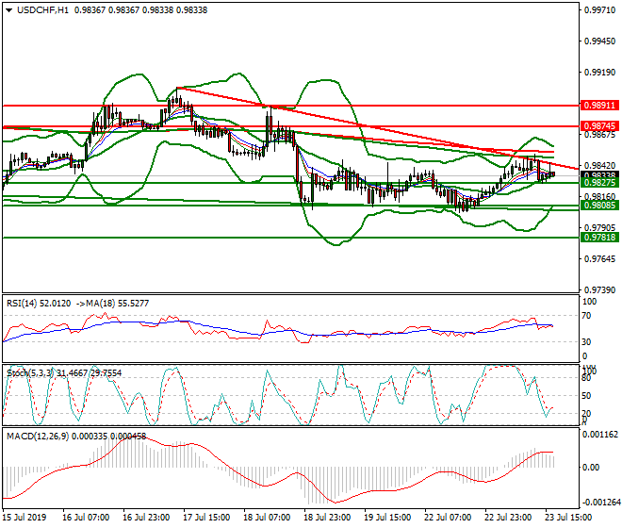Screen dimensions: 622x528
Task: Select the 0.98085 green price label
Action: point(599,206)
